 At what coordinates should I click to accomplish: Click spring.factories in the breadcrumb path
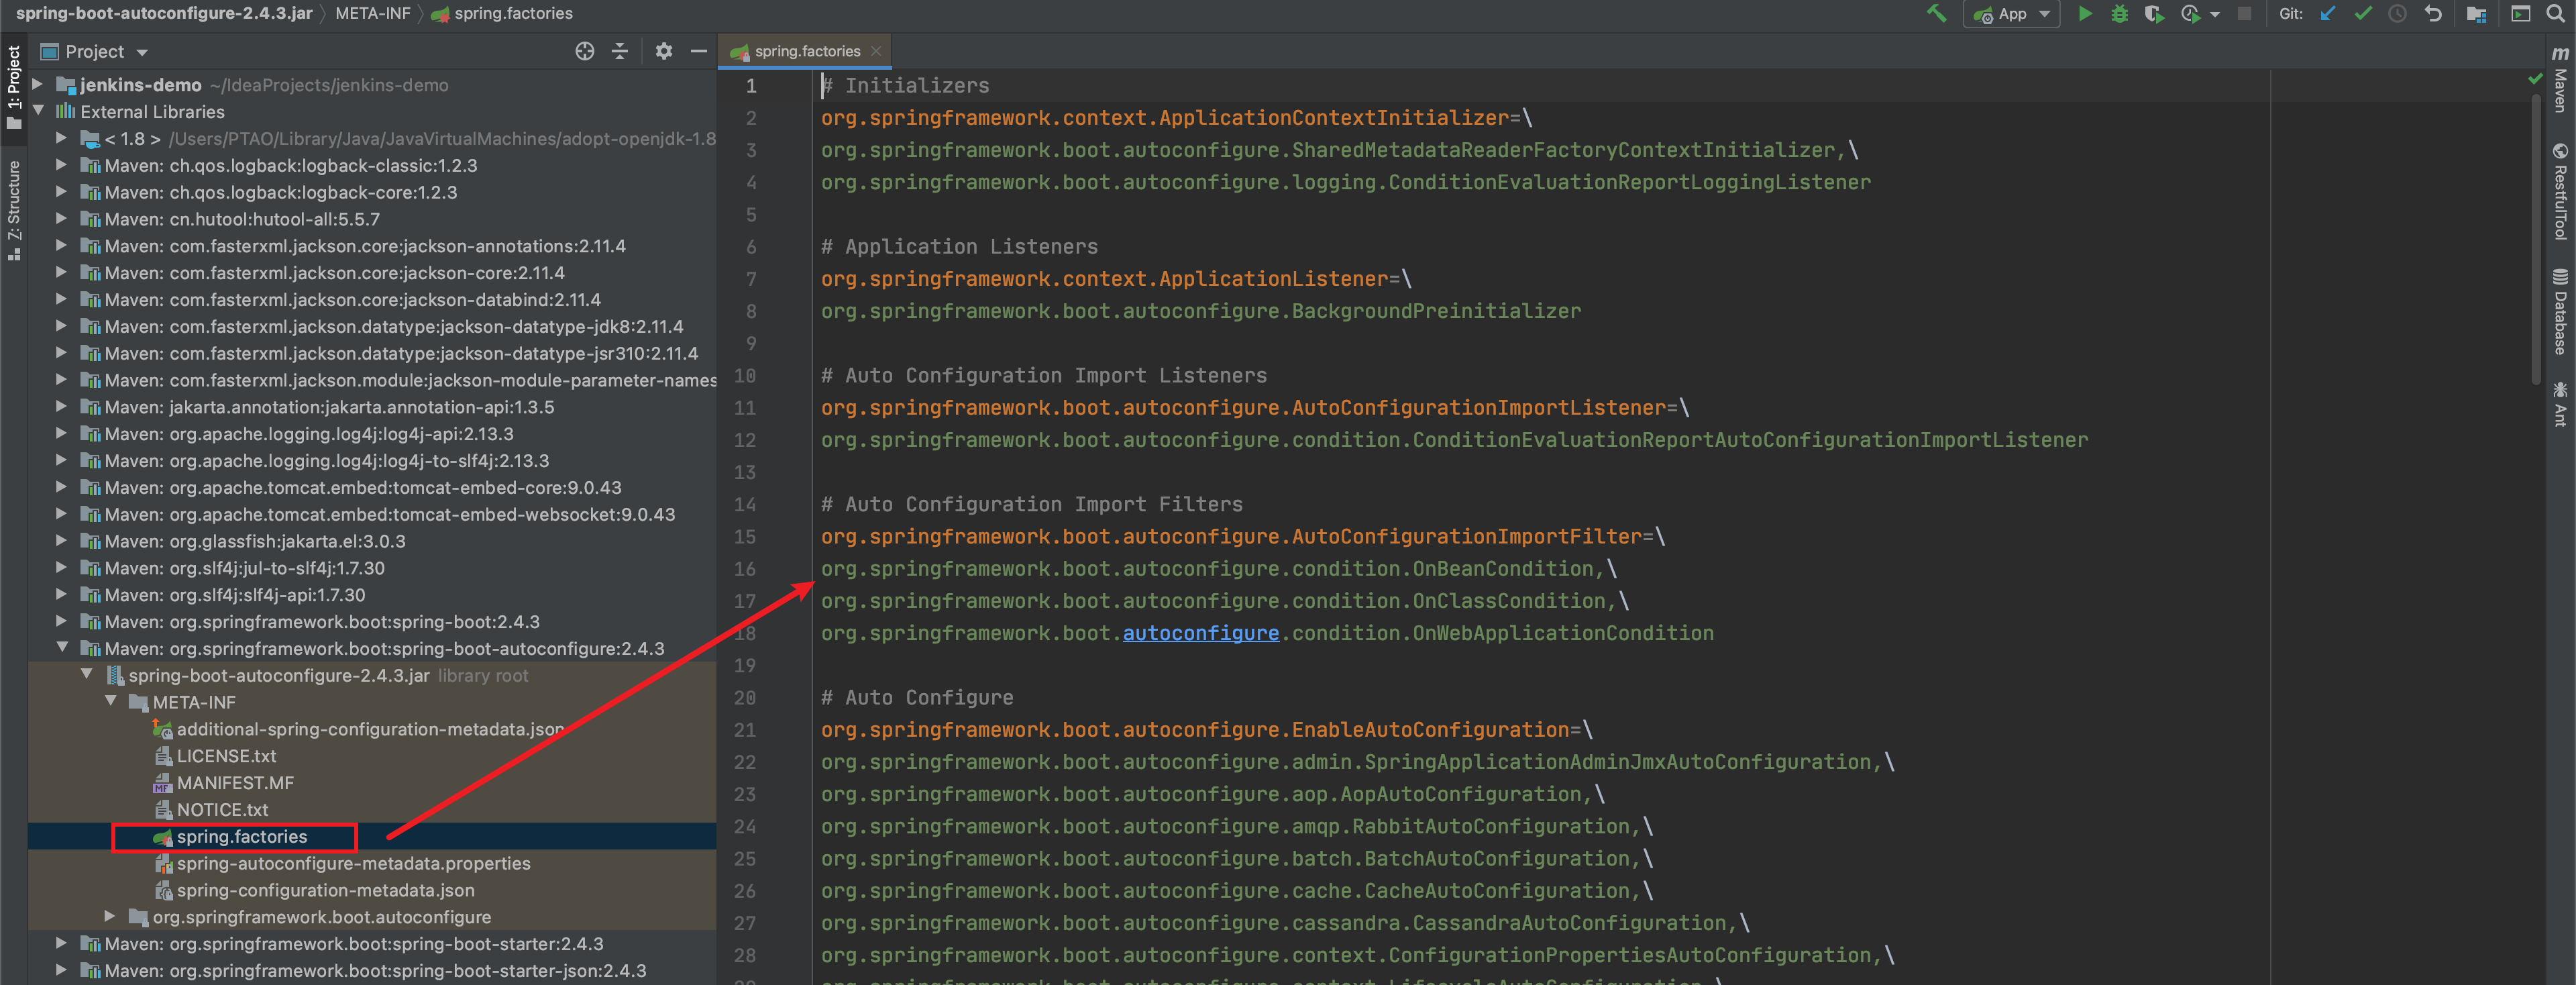502,13
